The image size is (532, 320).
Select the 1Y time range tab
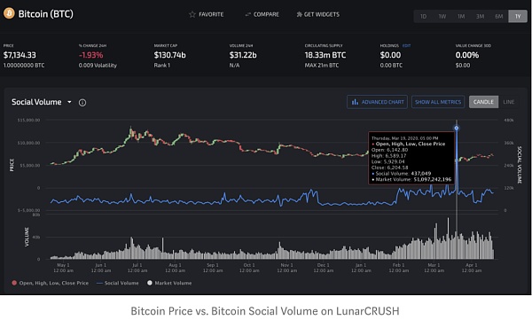pos(518,16)
